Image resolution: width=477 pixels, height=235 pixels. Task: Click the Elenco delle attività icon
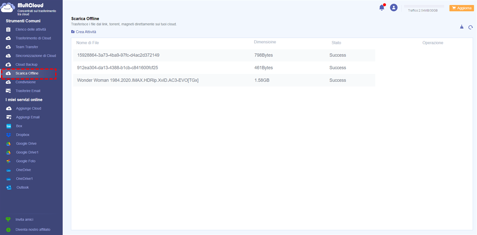[8, 29]
